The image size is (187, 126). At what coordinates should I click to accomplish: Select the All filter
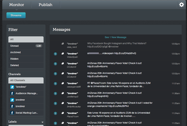coord(26,39)
